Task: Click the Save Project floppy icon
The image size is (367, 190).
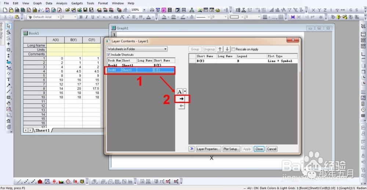Action: coord(86,10)
